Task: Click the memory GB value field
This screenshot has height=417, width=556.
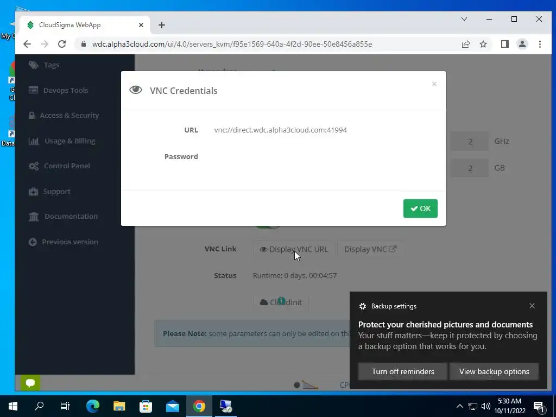Action: [470, 168]
